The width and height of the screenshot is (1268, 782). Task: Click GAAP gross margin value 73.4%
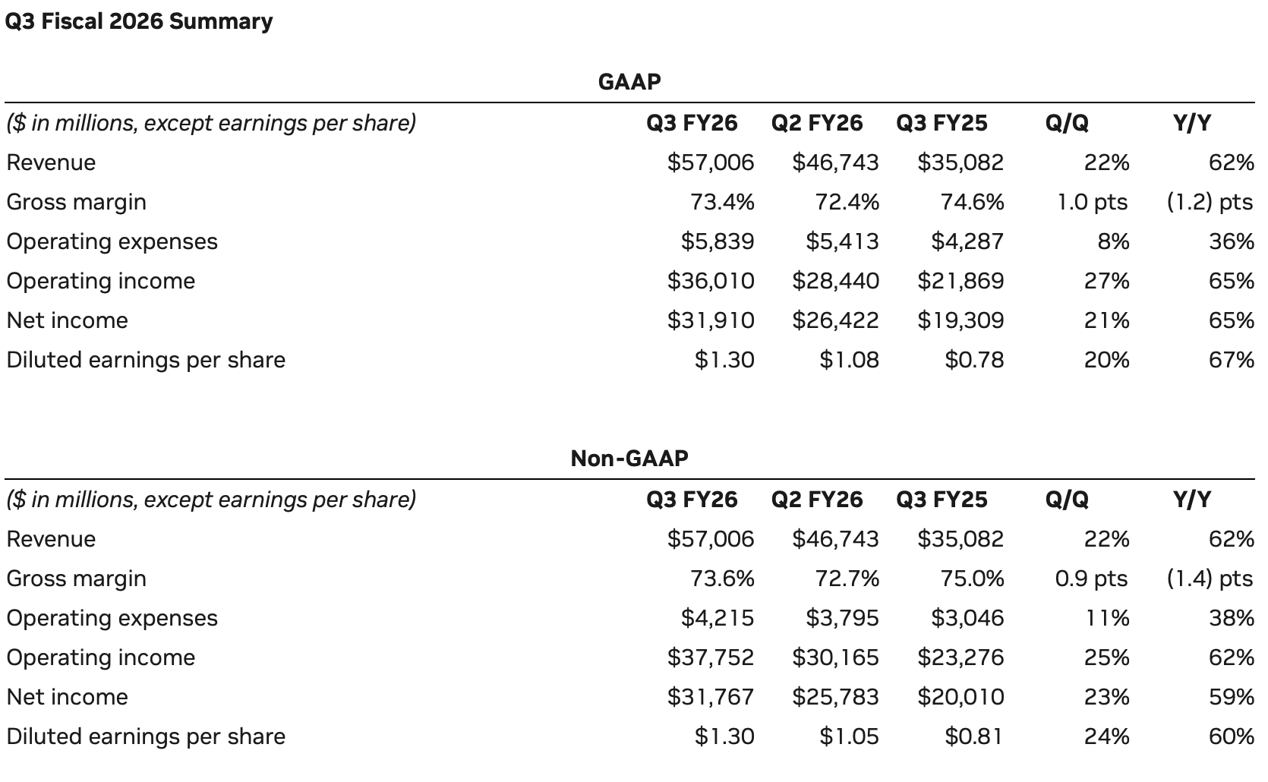[x=722, y=202]
